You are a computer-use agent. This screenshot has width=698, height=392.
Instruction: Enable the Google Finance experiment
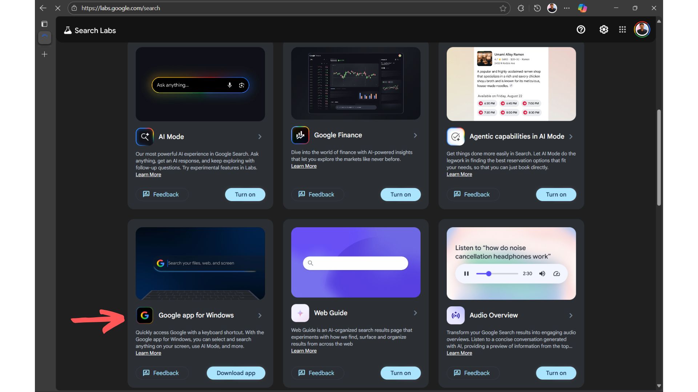(x=400, y=194)
